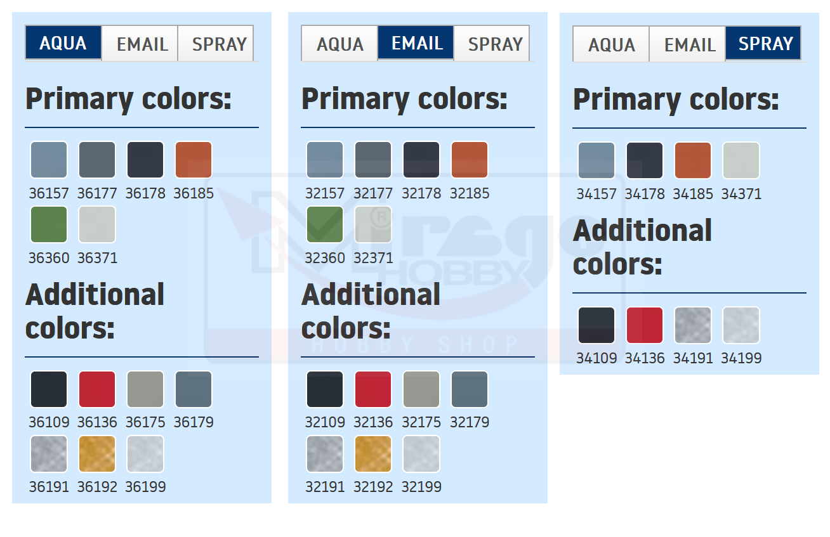Select green swatch 36360
This screenshot has width=830, height=537.
pyautogui.click(x=49, y=224)
